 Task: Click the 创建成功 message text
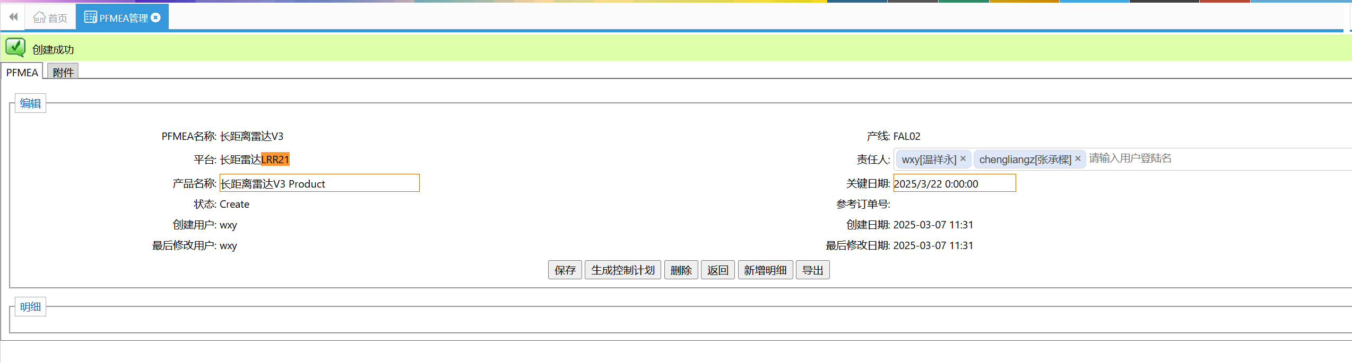click(x=53, y=49)
